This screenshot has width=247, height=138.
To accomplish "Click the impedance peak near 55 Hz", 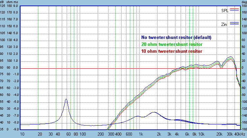I will tap(66, 99).
